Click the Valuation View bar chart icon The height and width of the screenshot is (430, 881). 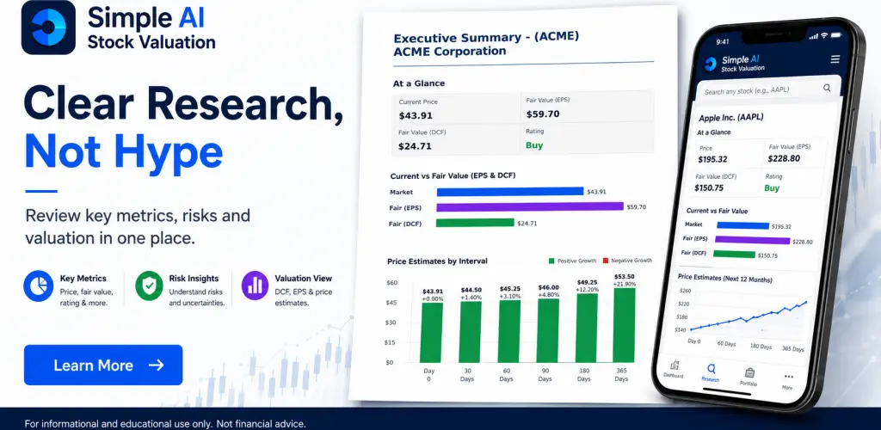coord(255,286)
